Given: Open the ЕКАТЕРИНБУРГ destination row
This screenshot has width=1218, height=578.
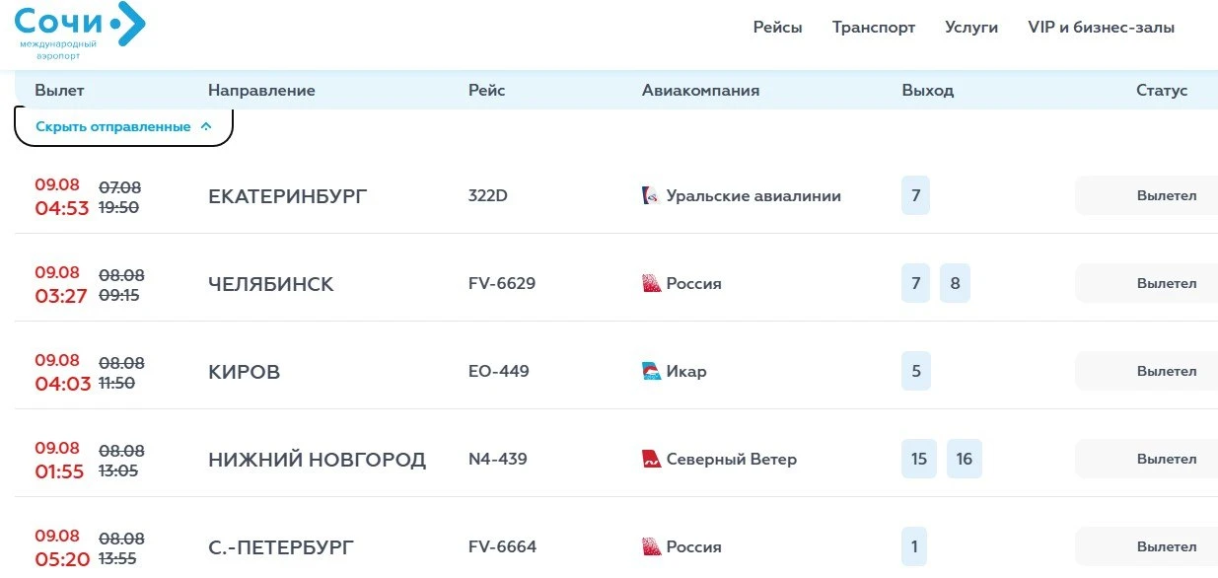Looking at the screenshot, I should (615, 195).
